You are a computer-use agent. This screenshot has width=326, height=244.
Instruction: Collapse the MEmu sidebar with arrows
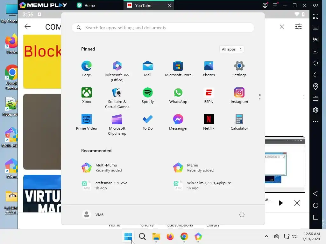click(x=315, y=5)
